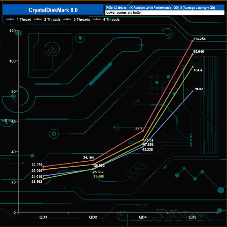Click the 28.332 data label

pyautogui.click(x=98, y=172)
